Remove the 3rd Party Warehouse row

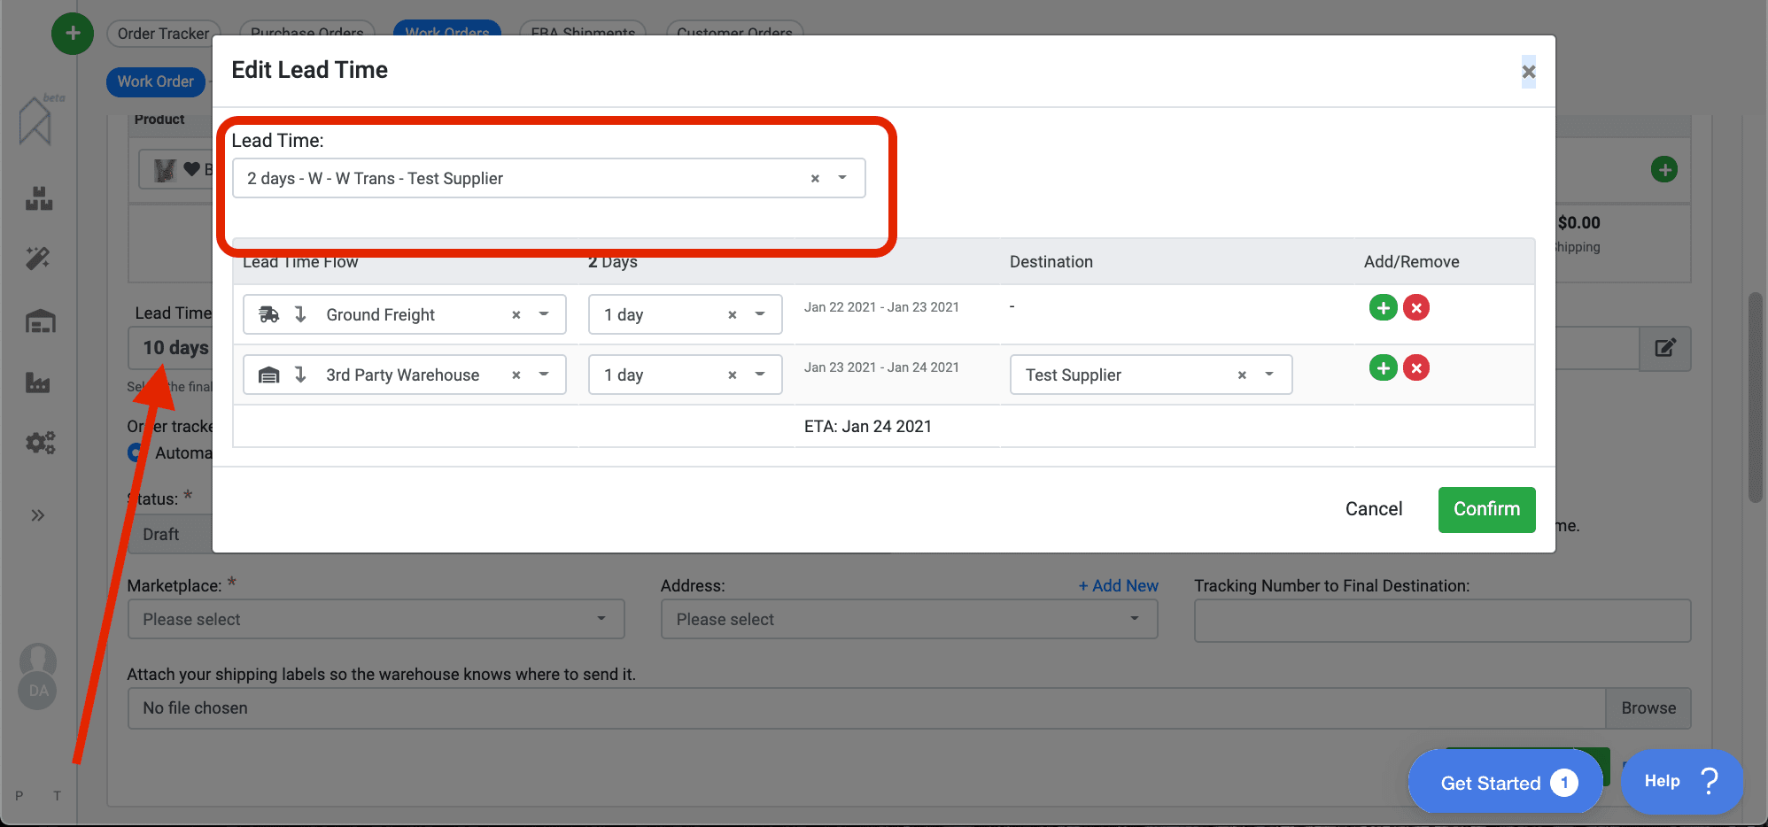pyautogui.click(x=1416, y=367)
